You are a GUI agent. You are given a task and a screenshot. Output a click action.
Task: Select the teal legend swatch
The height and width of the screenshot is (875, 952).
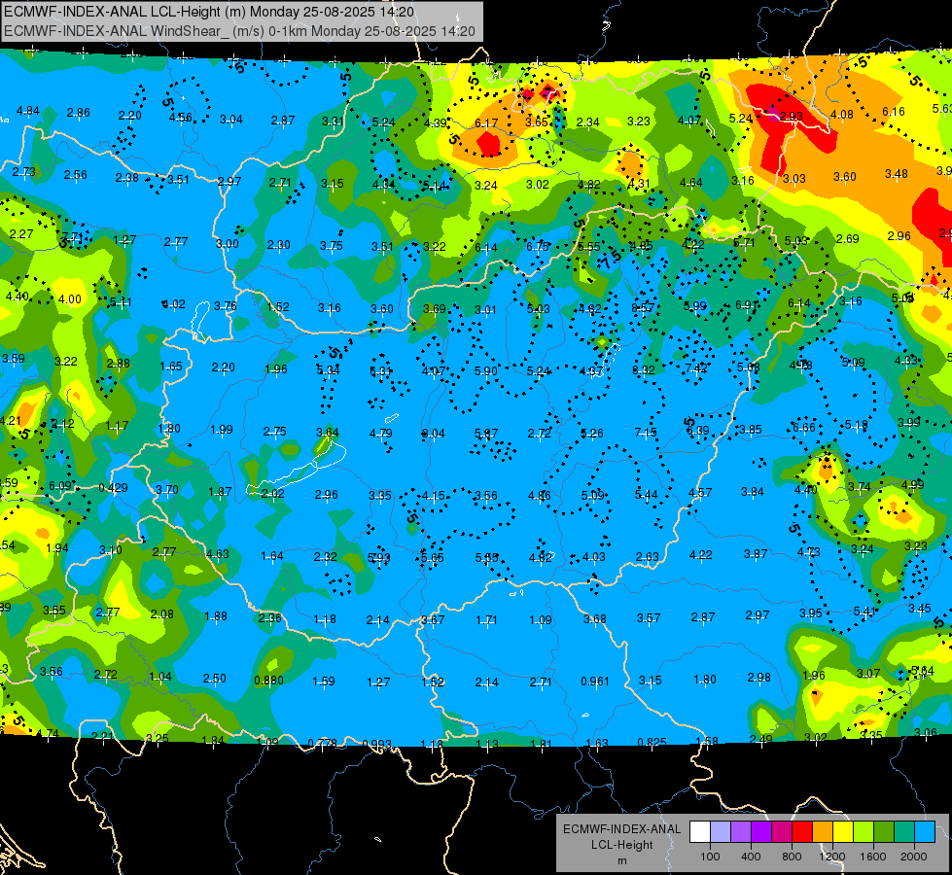tap(904, 832)
